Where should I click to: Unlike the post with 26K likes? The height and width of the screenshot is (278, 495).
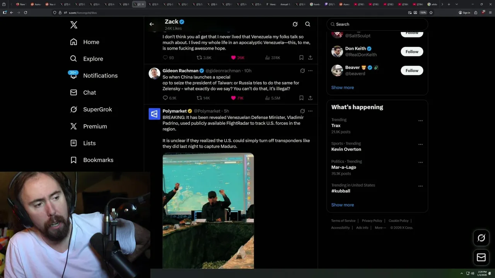coord(237,58)
